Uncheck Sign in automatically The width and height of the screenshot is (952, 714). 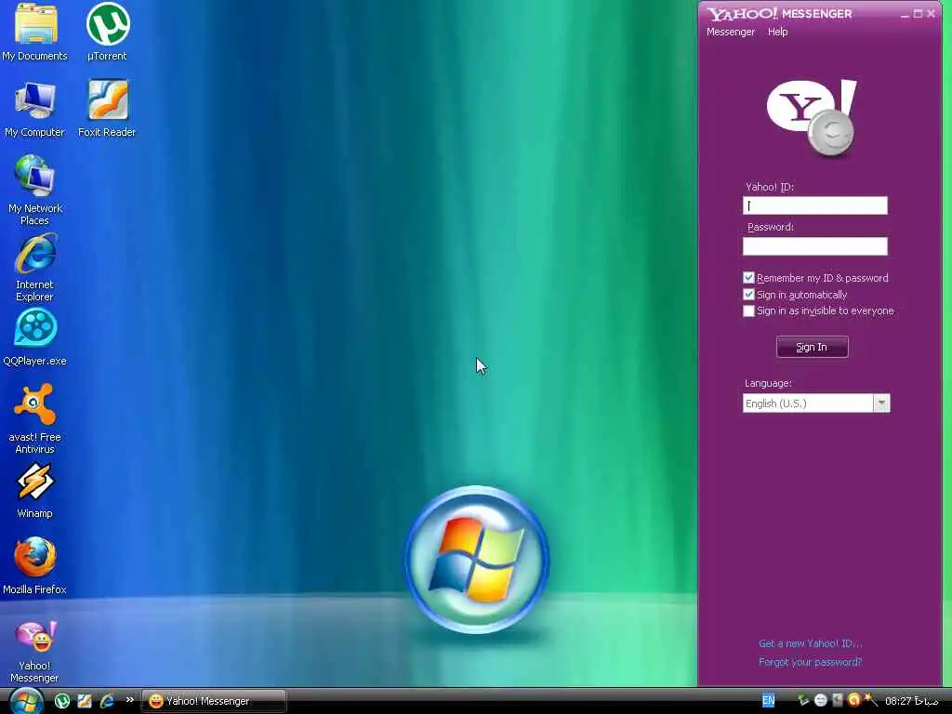pyautogui.click(x=748, y=295)
